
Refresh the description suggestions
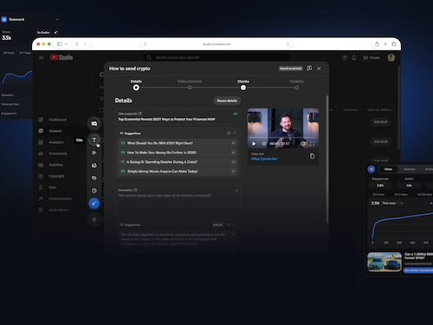(229, 224)
